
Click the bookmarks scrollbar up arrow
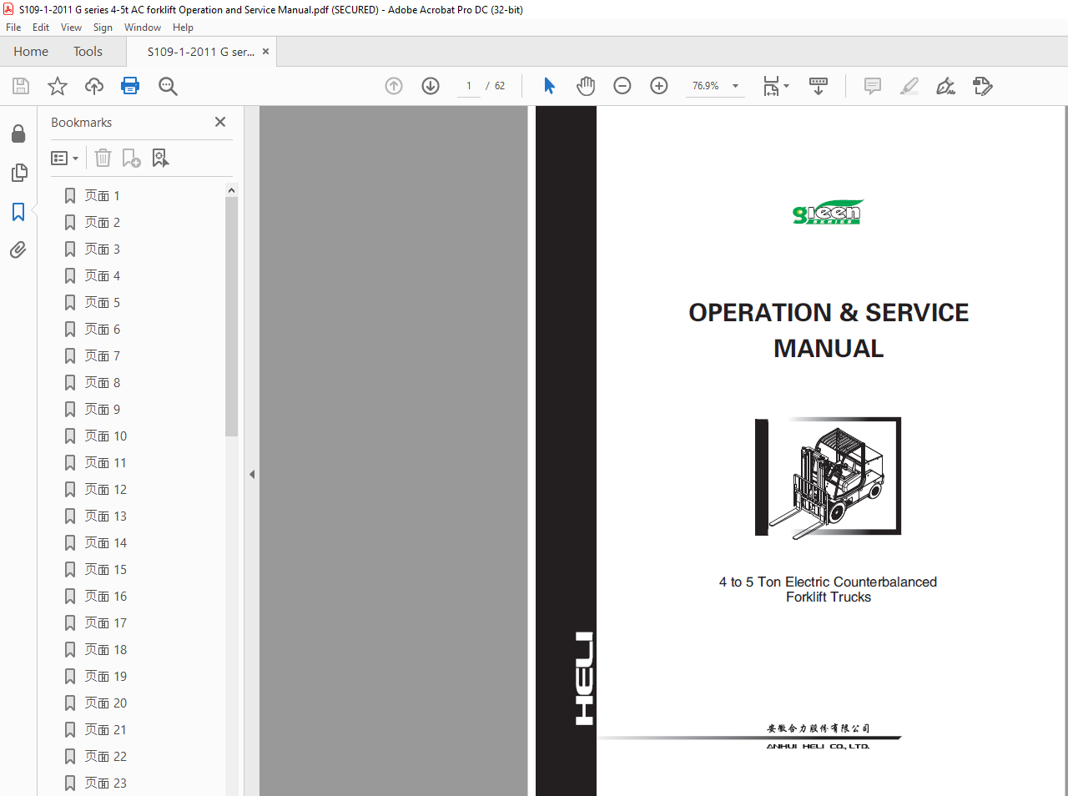tap(231, 190)
